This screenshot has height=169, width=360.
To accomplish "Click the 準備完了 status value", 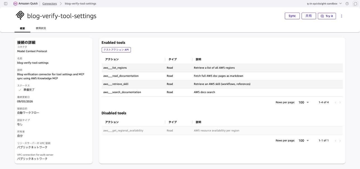I will click(x=29, y=90).
